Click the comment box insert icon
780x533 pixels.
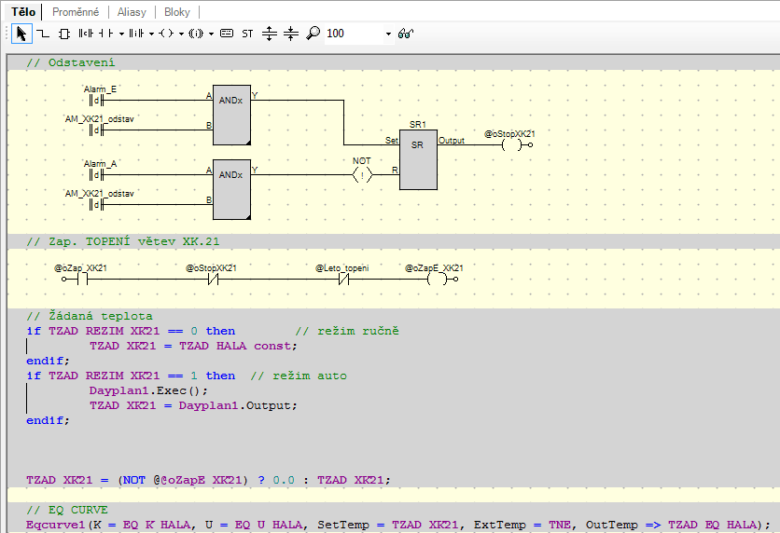click(x=227, y=34)
